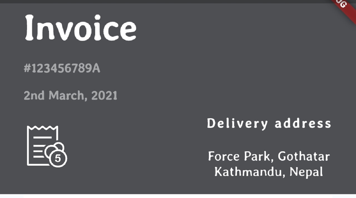
Task: Click the "Delivery address" heading
Action: 269,123
